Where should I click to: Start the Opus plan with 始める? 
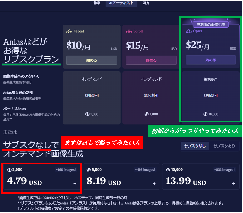pos(211,60)
